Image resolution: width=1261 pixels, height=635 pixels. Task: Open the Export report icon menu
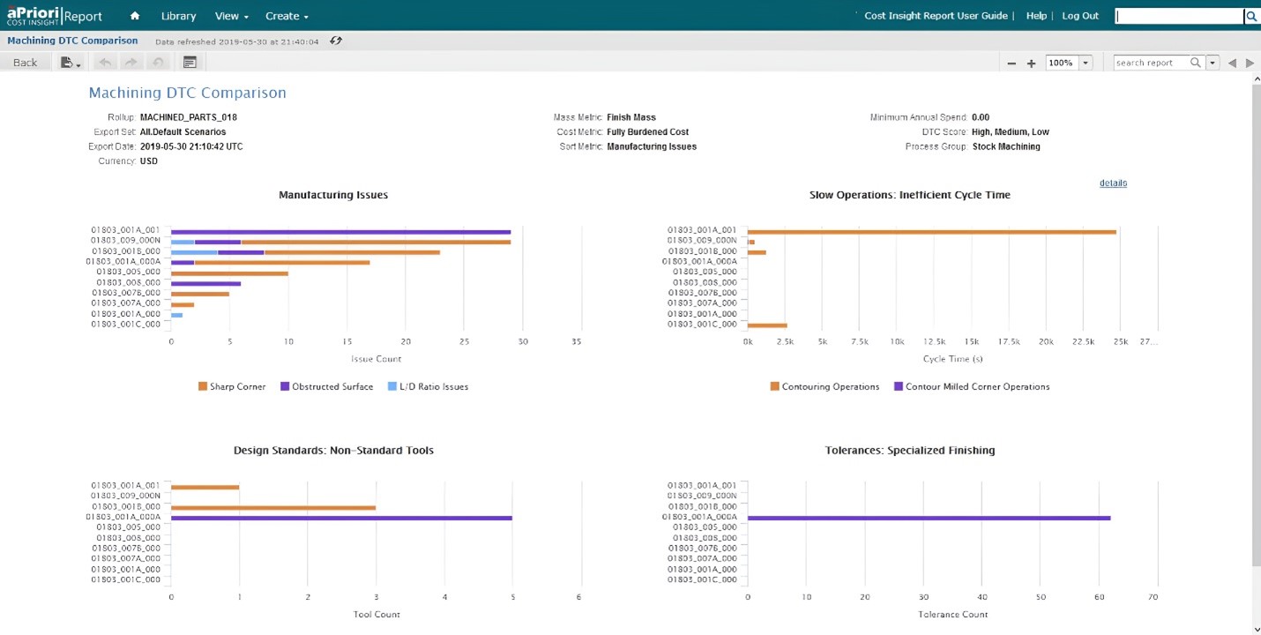point(70,63)
